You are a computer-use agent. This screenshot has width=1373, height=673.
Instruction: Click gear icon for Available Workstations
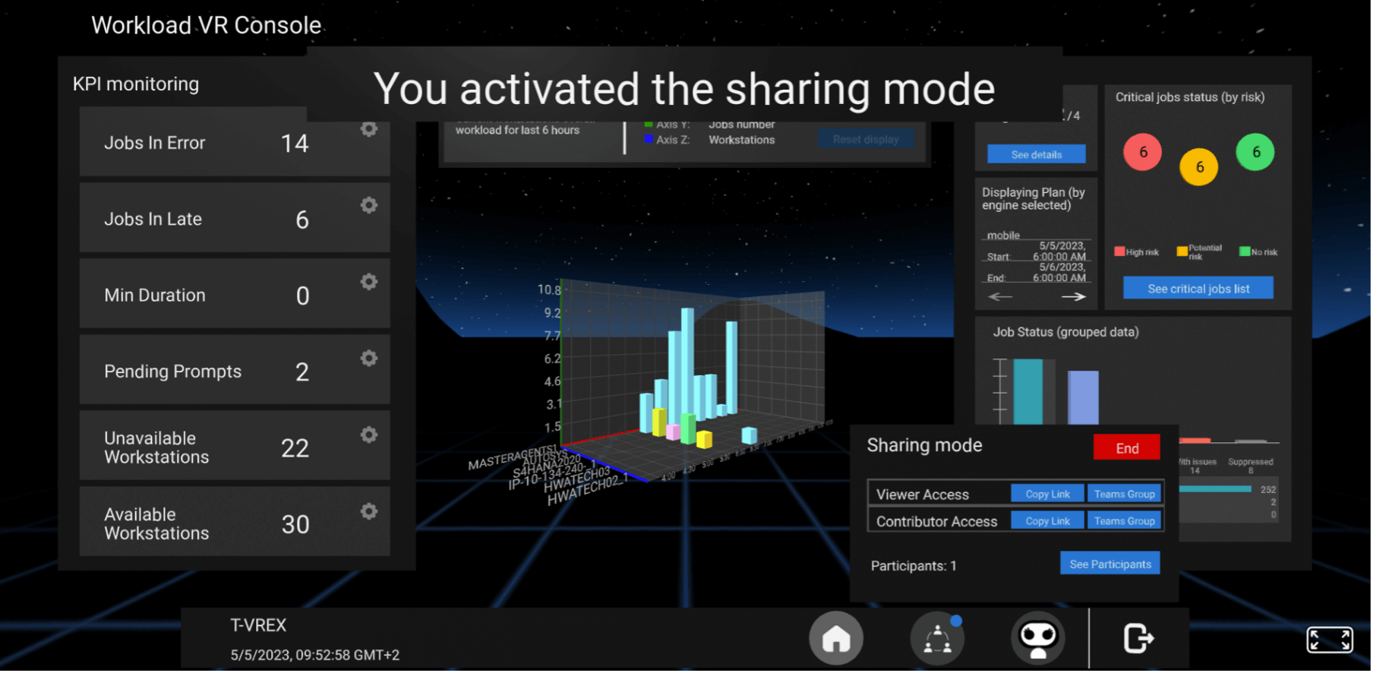coord(369,511)
